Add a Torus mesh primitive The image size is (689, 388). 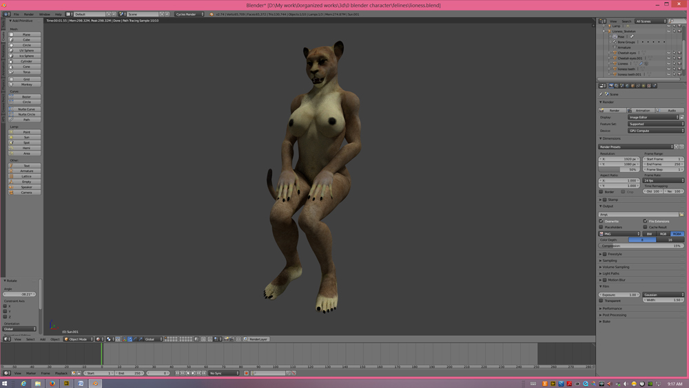[x=26, y=72]
